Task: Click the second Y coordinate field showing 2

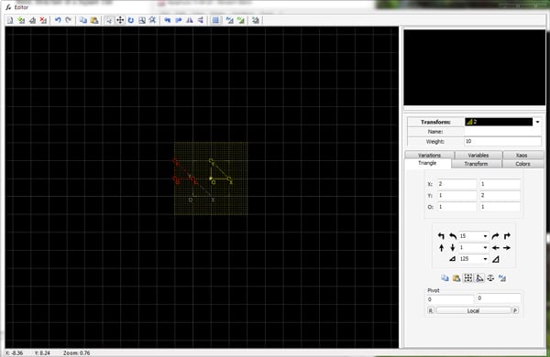Action: [500, 196]
